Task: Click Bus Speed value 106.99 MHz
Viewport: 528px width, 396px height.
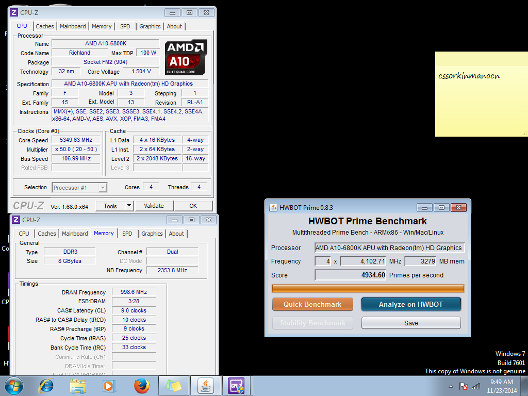Action: click(76, 159)
